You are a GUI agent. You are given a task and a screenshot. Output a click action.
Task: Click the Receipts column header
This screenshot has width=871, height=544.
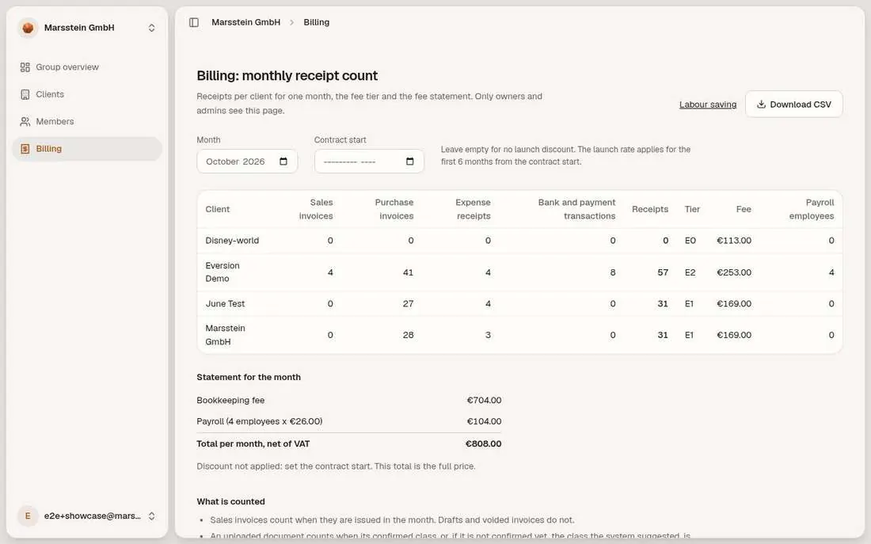(650, 210)
